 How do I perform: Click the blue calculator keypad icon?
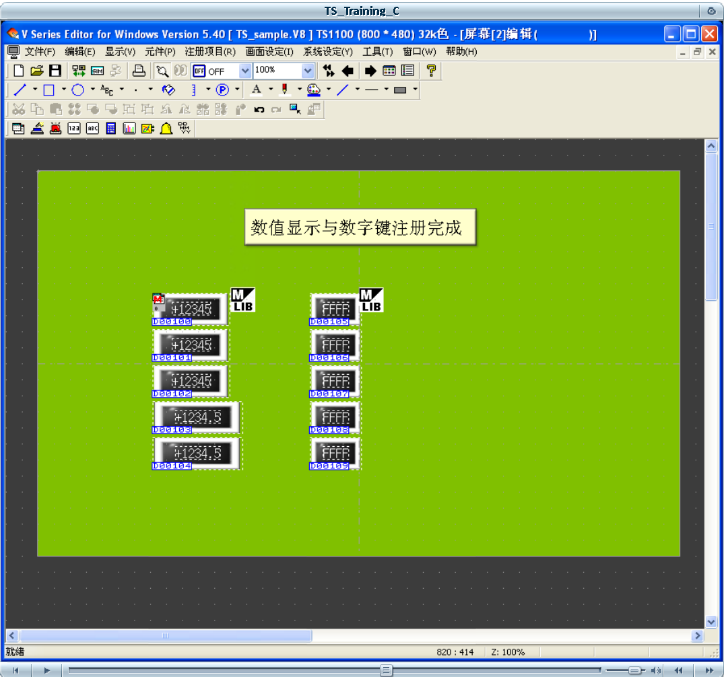pyautogui.click(x=111, y=129)
